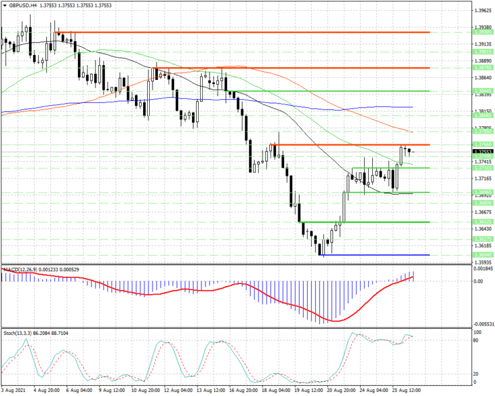Select the 1.38445 green price level tag
This screenshot has width=495, height=396.
pyautogui.click(x=483, y=91)
